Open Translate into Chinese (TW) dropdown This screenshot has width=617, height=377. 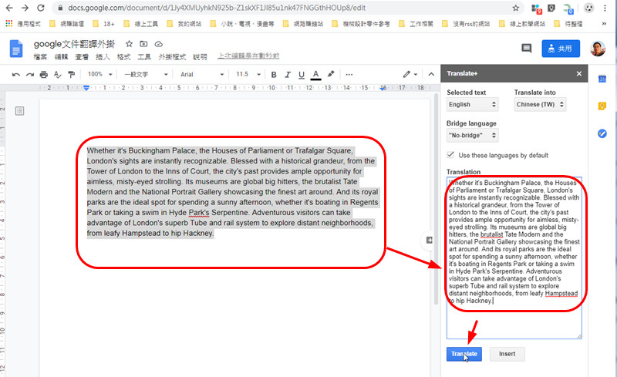tap(540, 104)
